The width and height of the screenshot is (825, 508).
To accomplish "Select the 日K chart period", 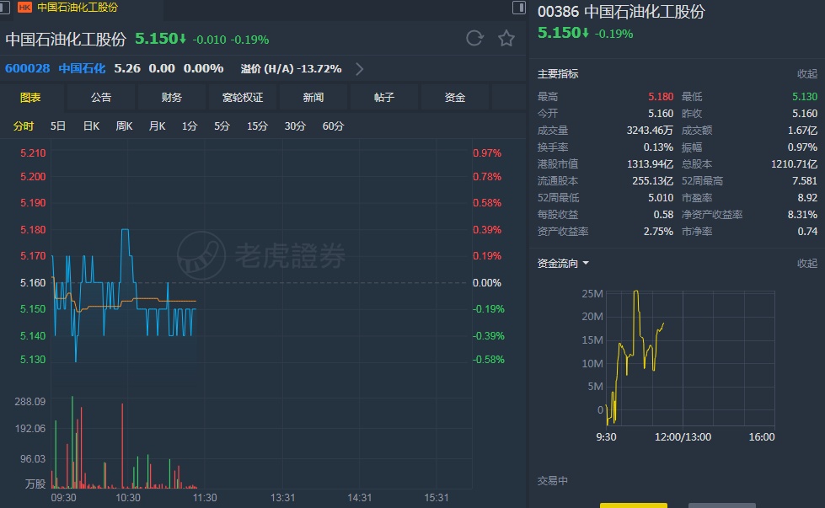I will tap(91, 126).
